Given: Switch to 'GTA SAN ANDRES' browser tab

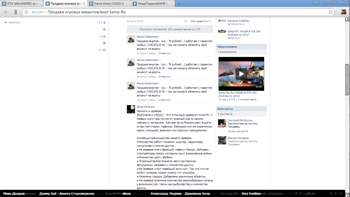Looking at the screenshot, I should coord(22,4).
